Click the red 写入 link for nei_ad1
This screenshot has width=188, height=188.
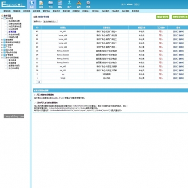point(161,70)
